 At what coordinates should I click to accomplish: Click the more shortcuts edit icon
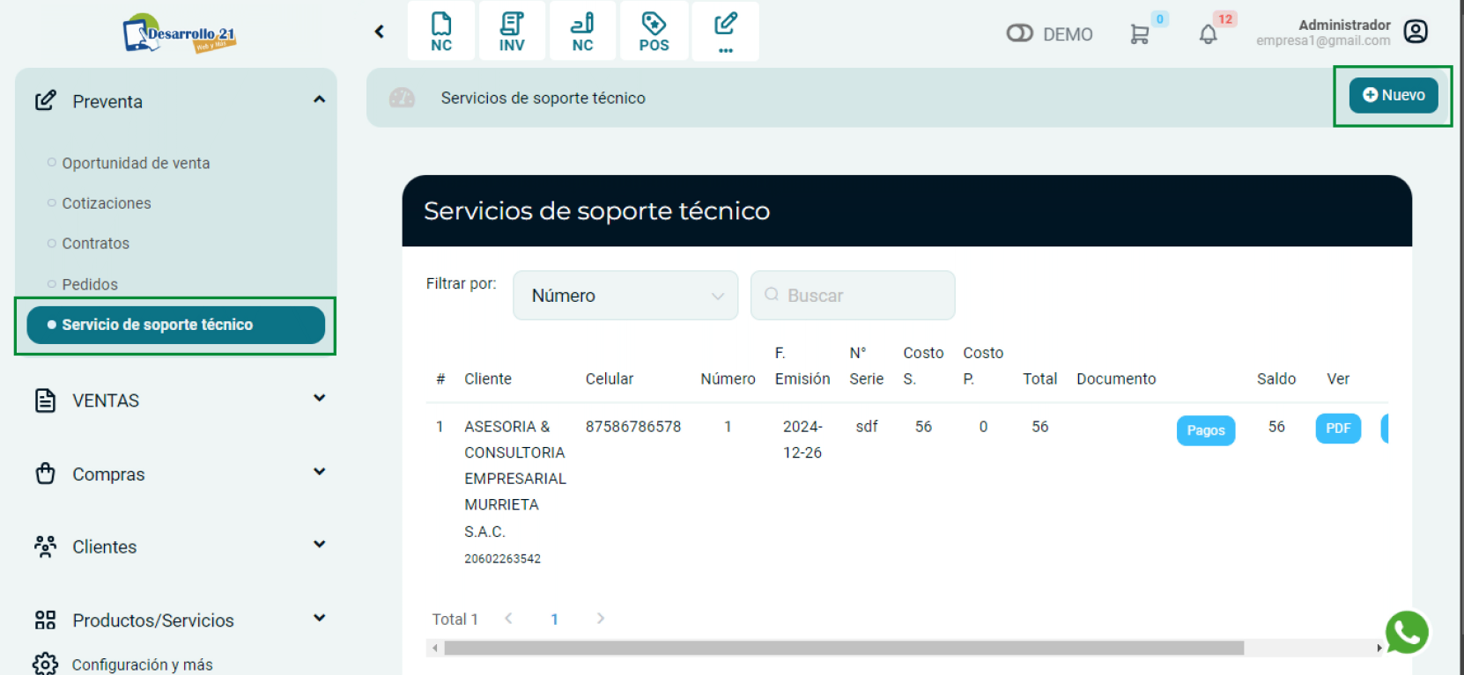725,32
